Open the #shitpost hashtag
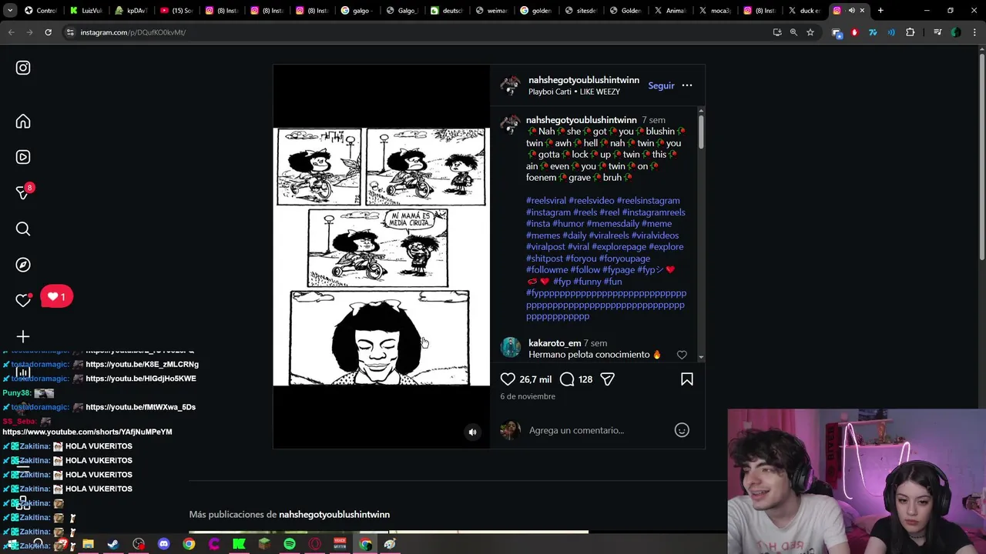Image resolution: width=986 pixels, height=554 pixels. point(545,259)
